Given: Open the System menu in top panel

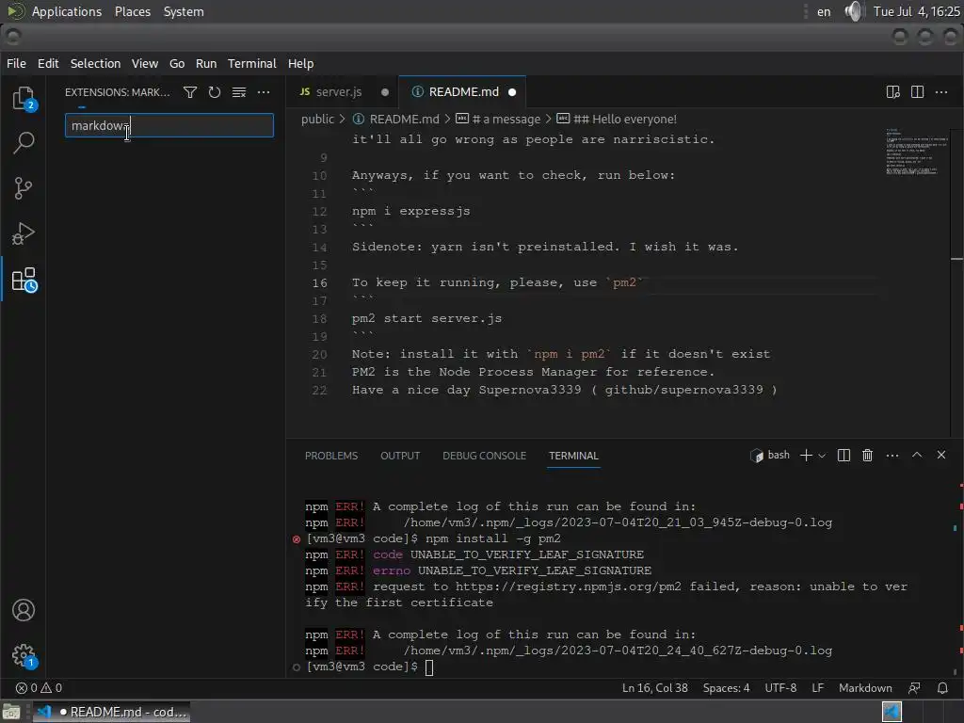Looking at the screenshot, I should click(184, 11).
